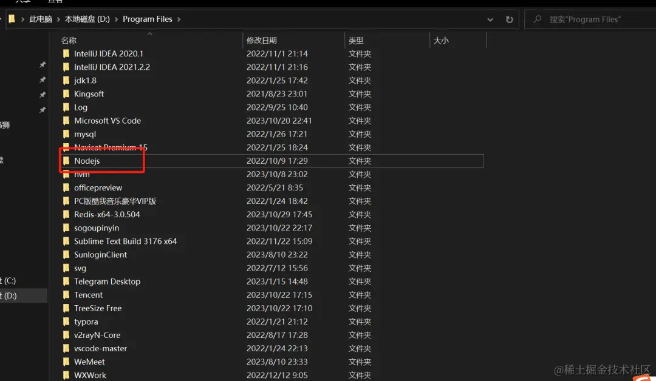Select the Nodejs folder name
The height and width of the screenshot is (381, 656).
tap(87, 161)
